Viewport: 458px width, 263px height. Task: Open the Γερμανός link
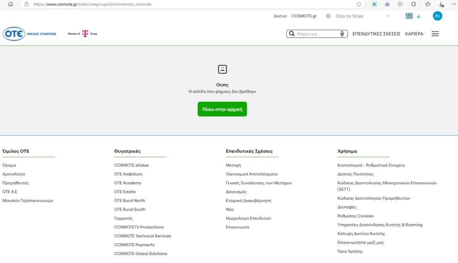(x=123, y=218)
